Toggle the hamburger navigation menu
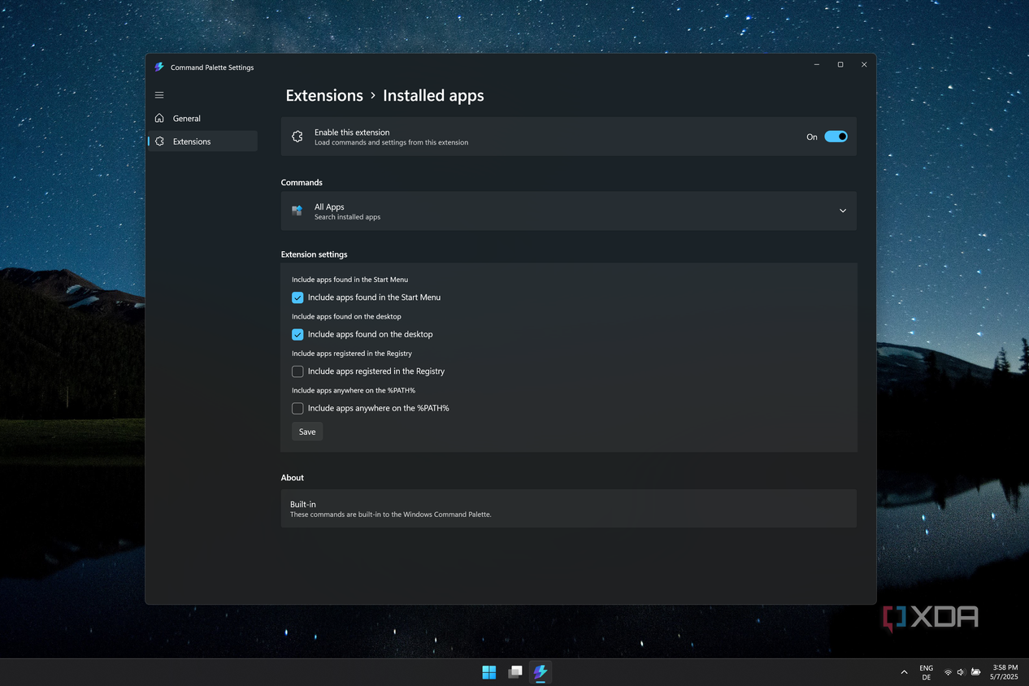The height and width of the screenshot is (686, 1029). (x=159, y=95)
